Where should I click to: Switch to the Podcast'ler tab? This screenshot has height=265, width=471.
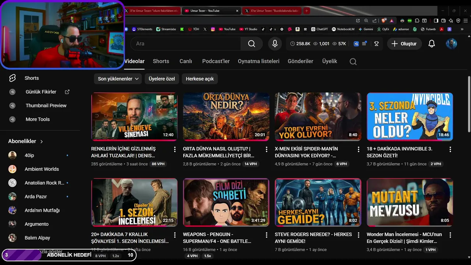tap(216, 61)
